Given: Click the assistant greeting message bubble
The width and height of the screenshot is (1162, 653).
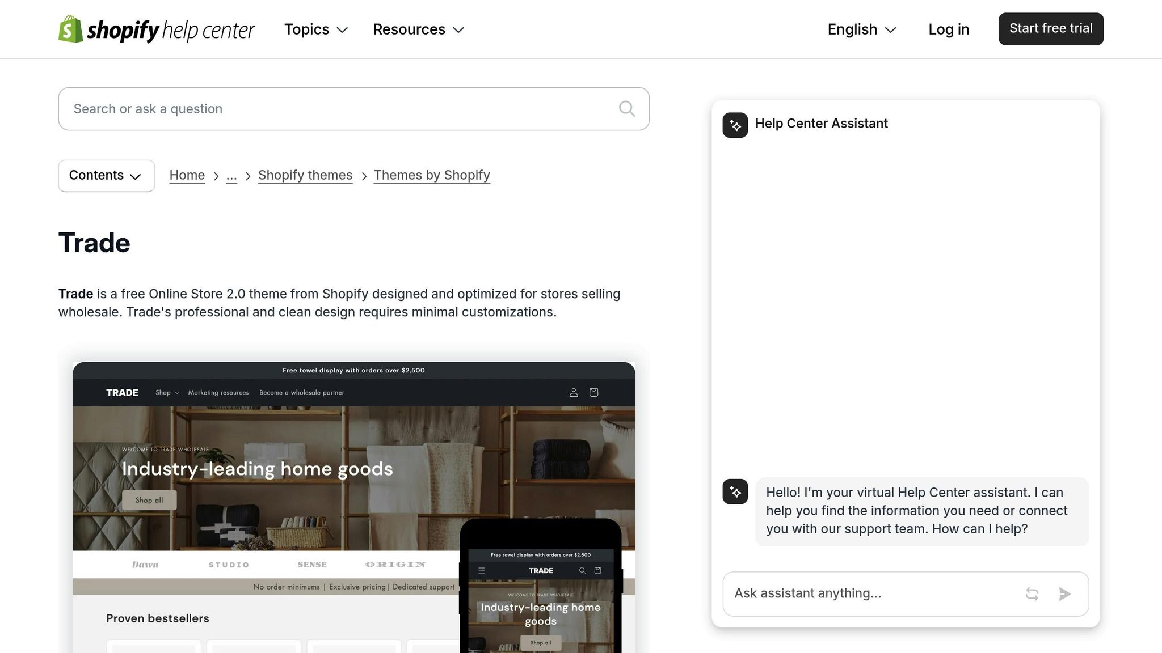Looking at the screenshot, I should tap(922, 511).
